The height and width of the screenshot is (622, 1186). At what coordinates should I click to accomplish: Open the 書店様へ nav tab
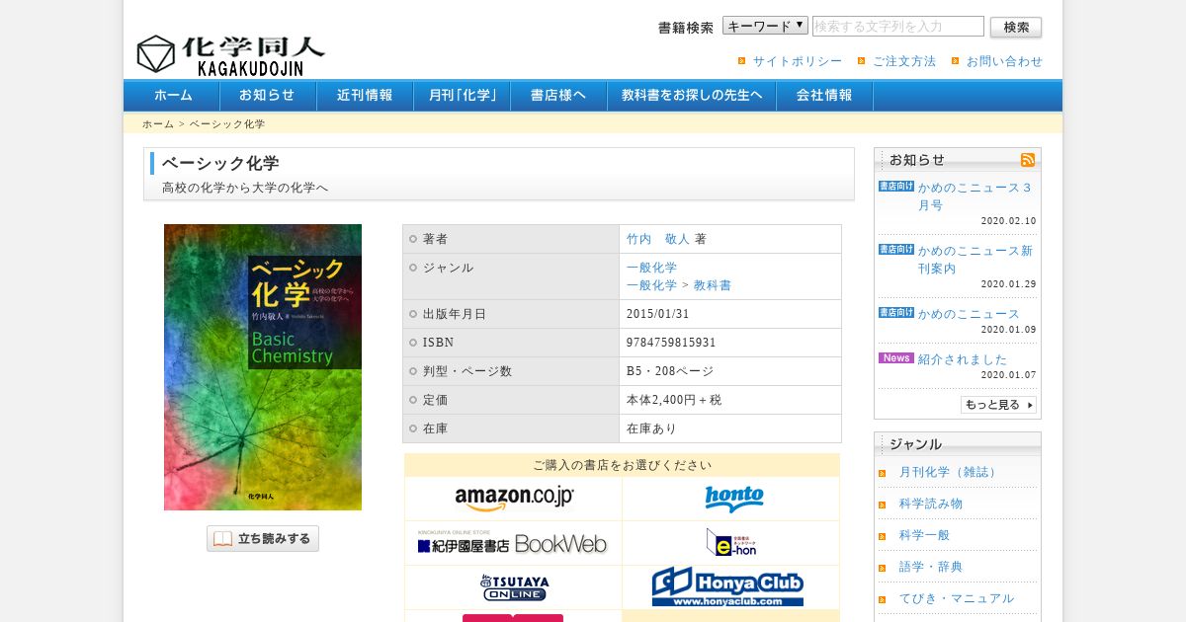pos(558,96)
